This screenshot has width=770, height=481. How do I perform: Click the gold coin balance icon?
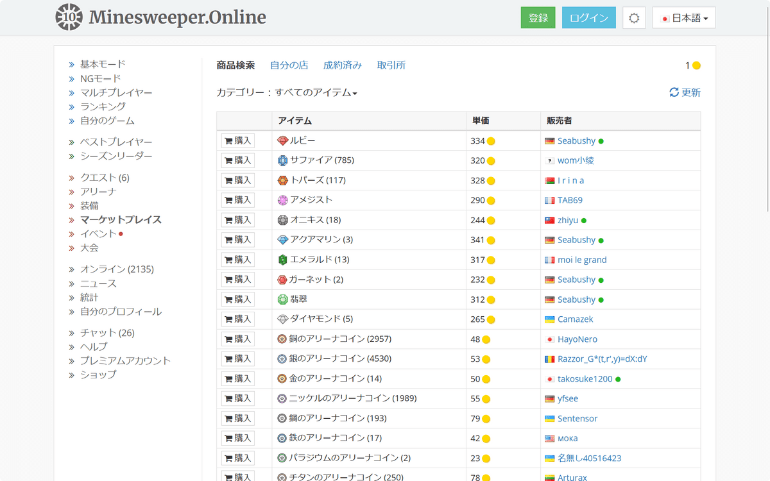point(696,65)
